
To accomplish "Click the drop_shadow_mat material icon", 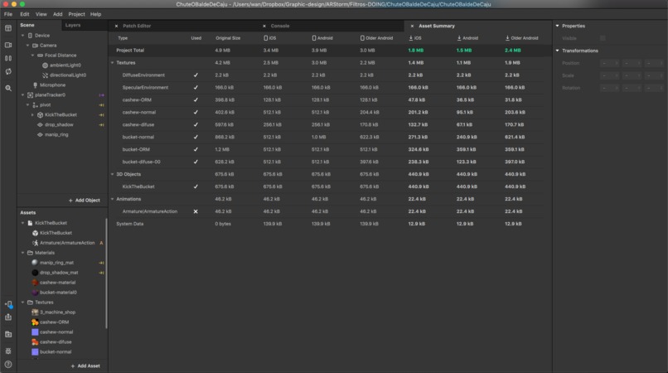I will pos(35,273).
